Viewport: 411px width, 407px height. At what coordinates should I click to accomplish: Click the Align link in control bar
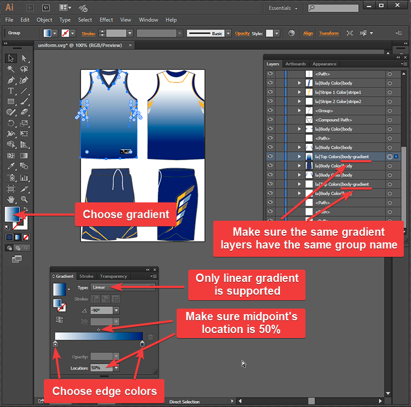pyautogui.click(x=308, y=33)
